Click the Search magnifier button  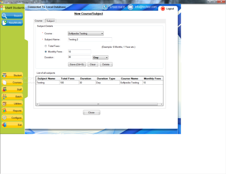pos(12,16)
